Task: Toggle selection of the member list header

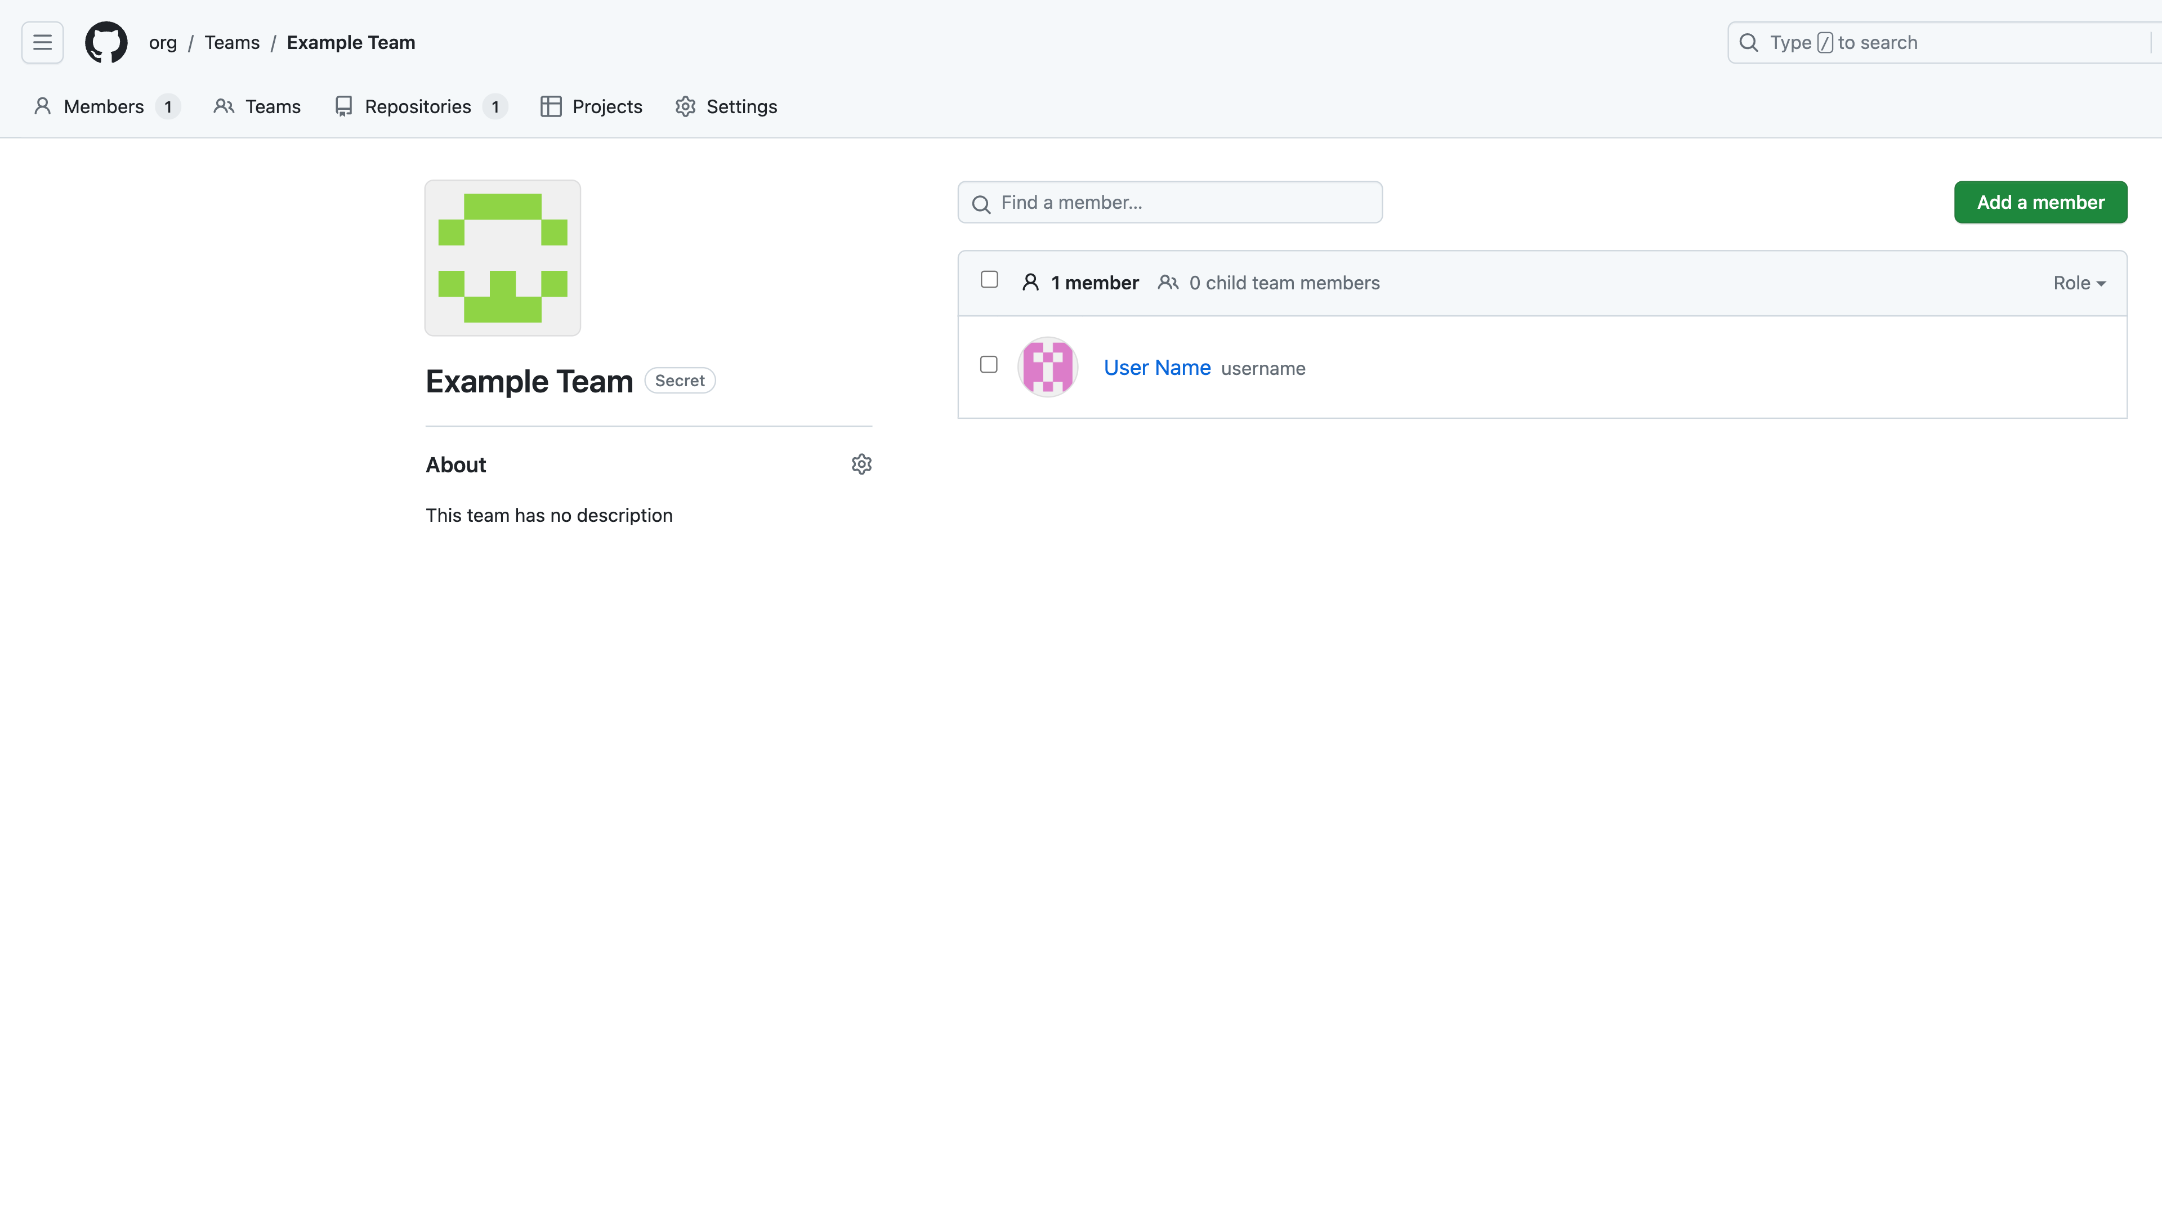Action: point(989,279)
